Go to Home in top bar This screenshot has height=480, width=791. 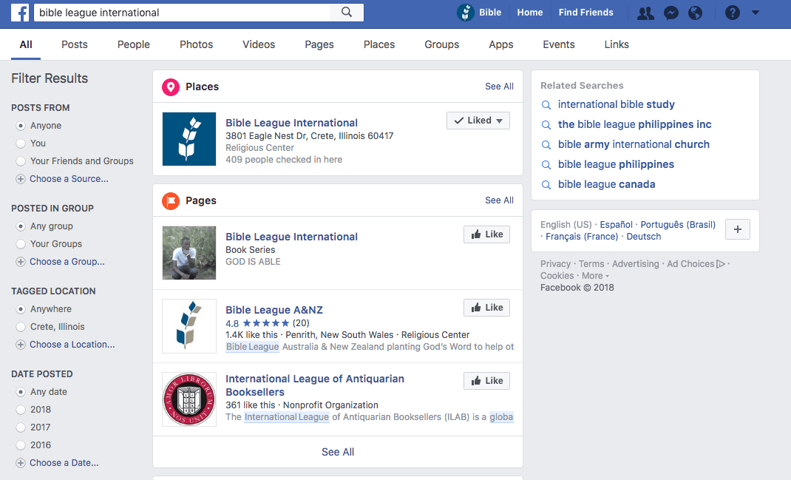pos(530,13)
